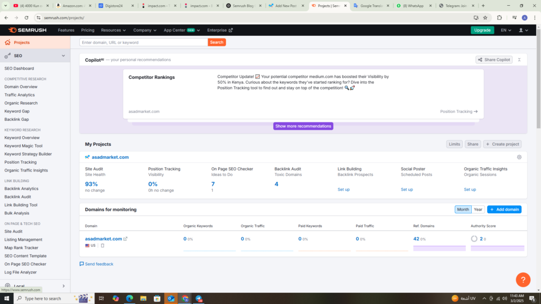541x304 pixels.
Task: Open Windows Start menu
Action: [6, 299]
